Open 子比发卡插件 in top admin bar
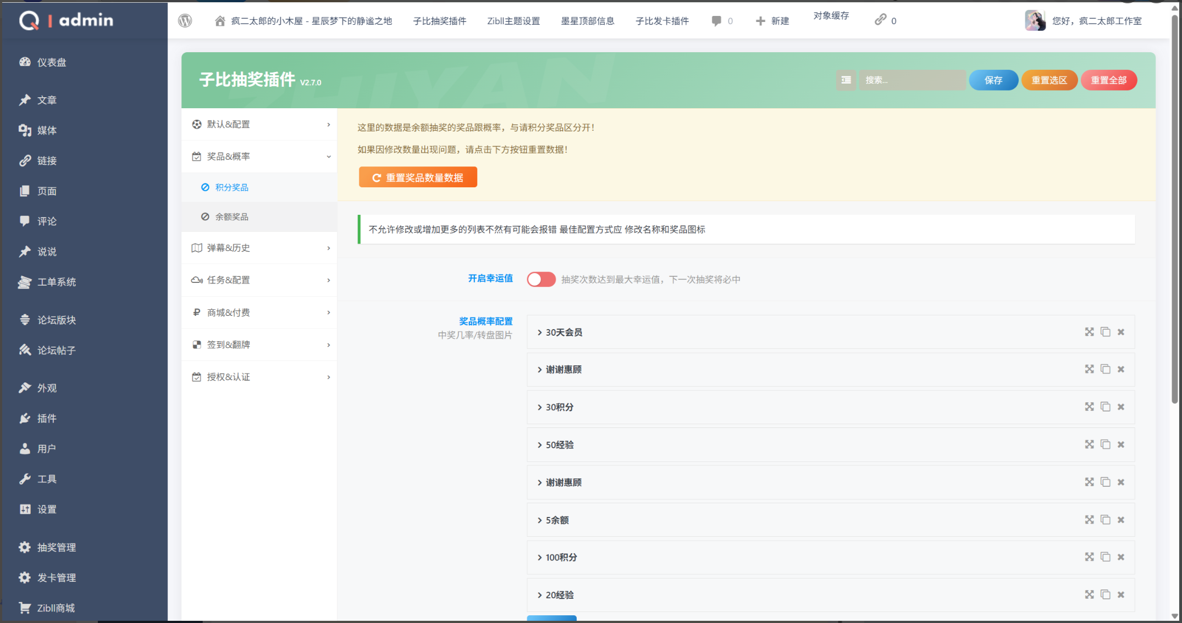 (x=662, y=21)
